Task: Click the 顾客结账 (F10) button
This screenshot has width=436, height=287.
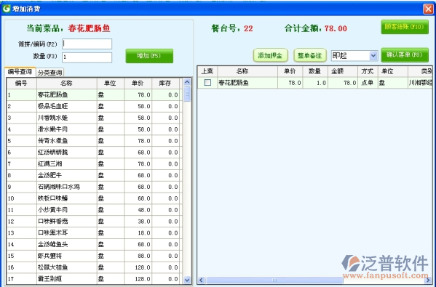Action: [x=405, y=27]
